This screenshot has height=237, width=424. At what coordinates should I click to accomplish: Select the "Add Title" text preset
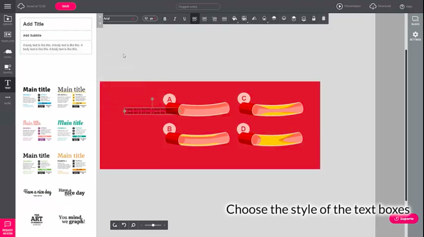pos(56,24)
